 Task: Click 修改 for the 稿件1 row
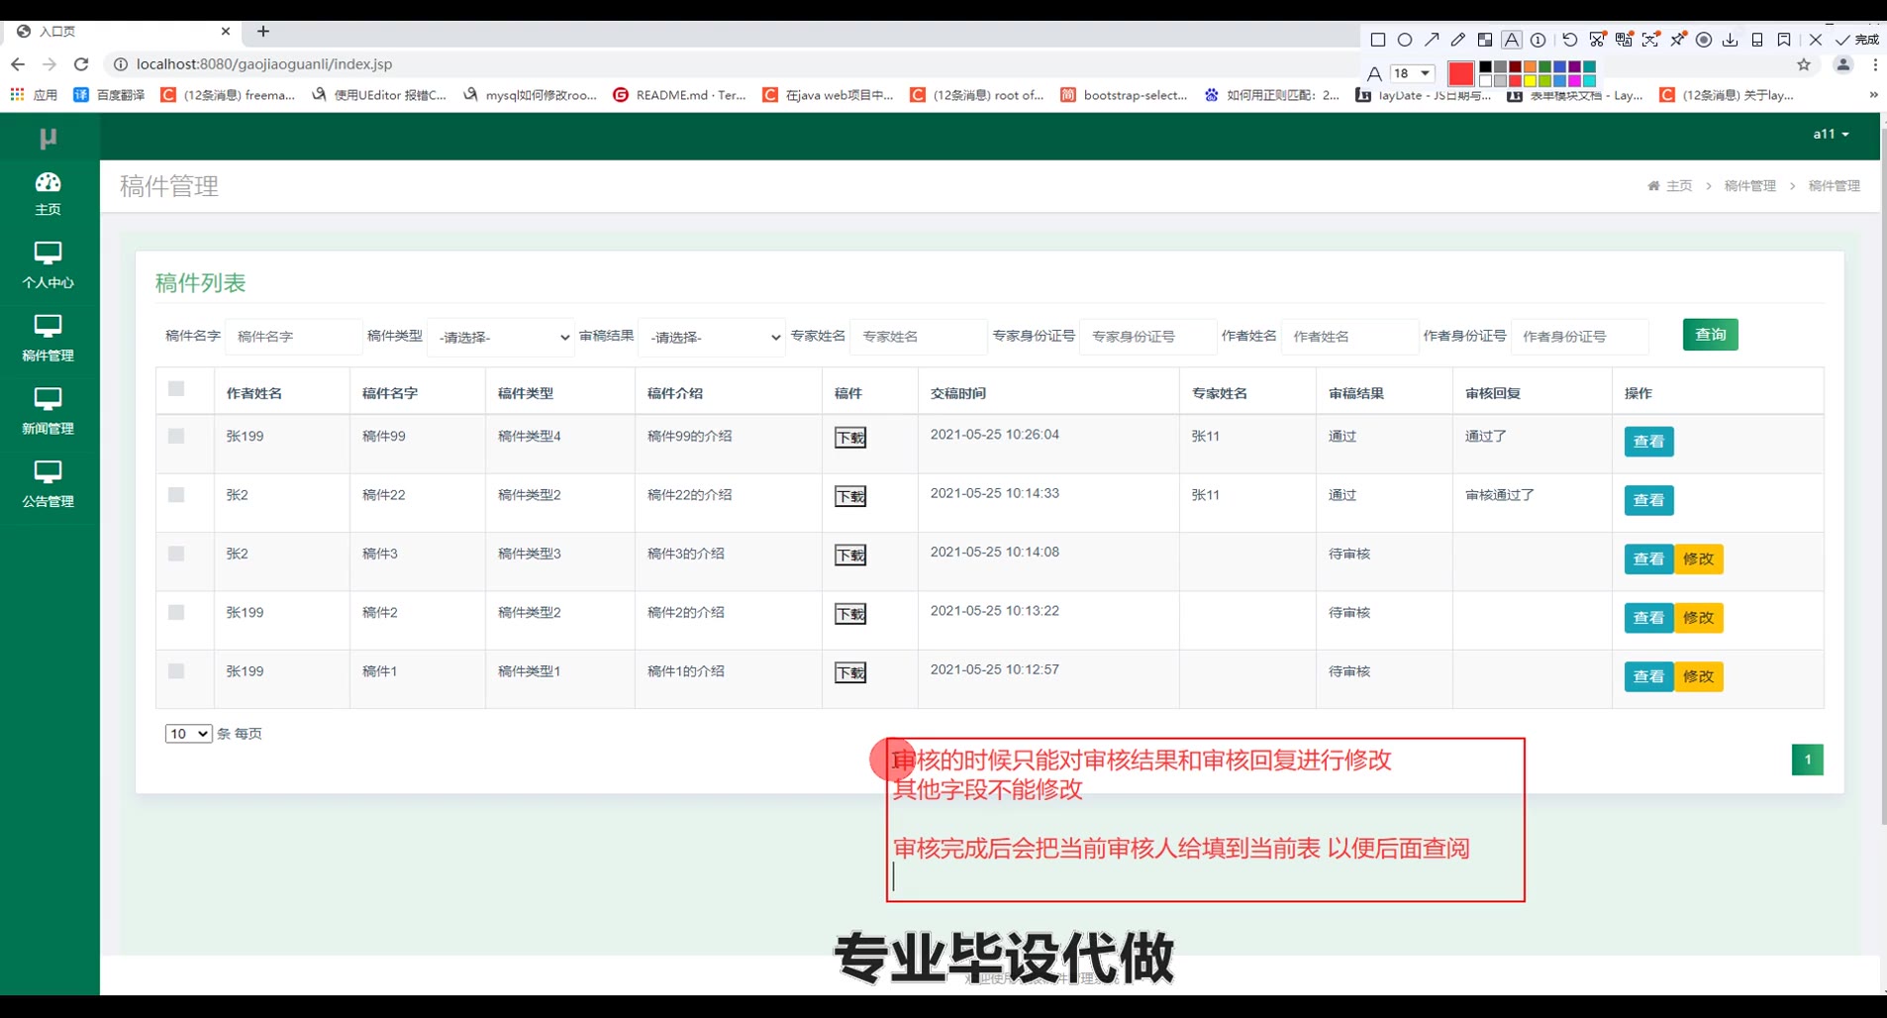click(1698, 676)
